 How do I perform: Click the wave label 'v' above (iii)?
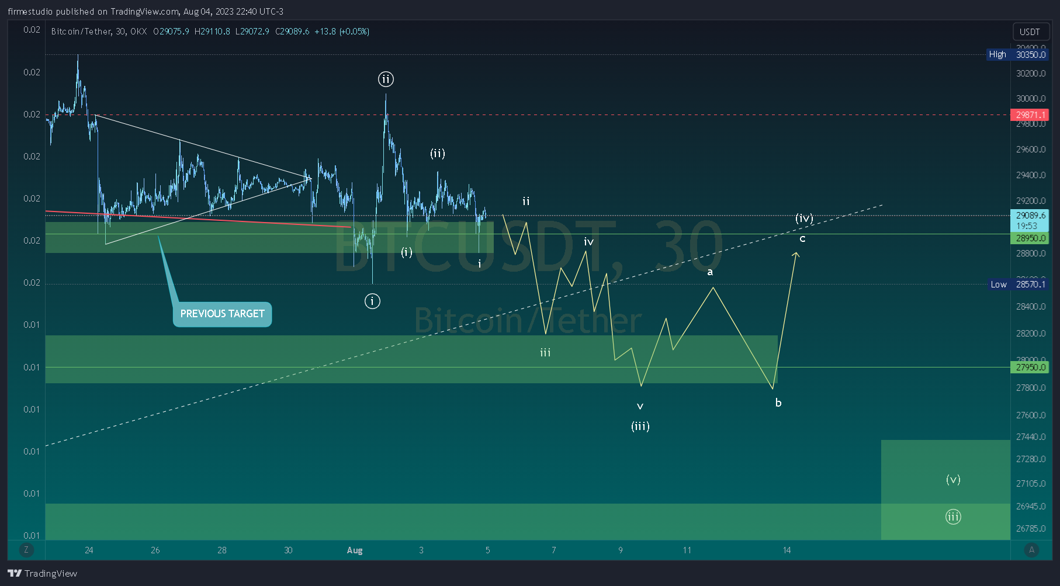pos(640,406)
